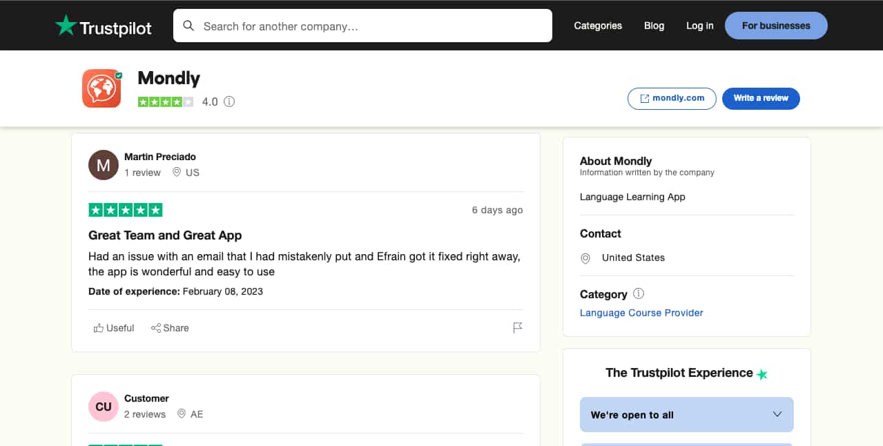This screenshot has height=446, width=883.
Task: Click the search magnifier icon
Action: click(188, 26)
